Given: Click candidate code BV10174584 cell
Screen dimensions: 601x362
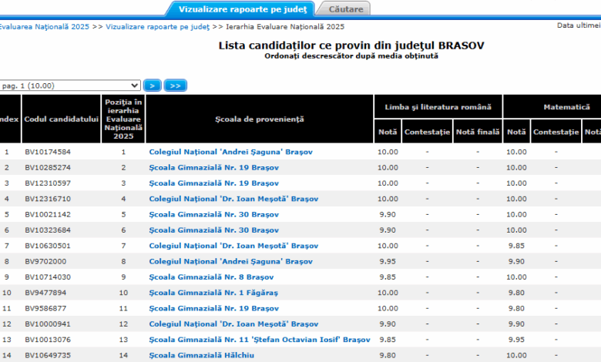Looking at the screenshot, I should (x=48, y=152).
